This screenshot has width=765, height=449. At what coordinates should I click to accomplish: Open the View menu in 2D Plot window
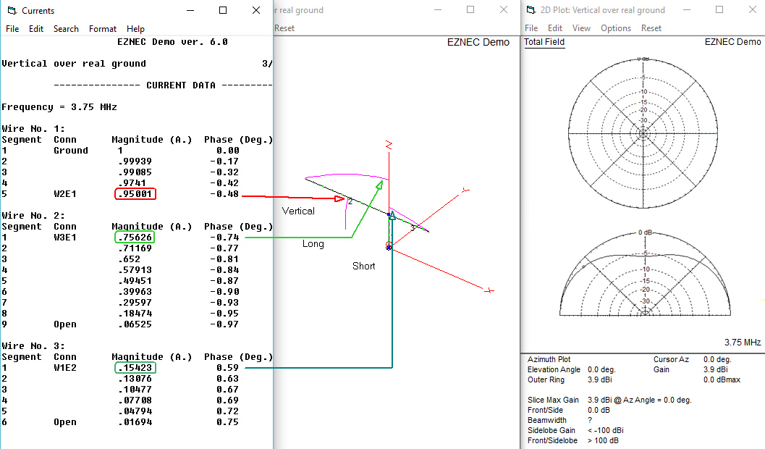(x=581, y=28)
